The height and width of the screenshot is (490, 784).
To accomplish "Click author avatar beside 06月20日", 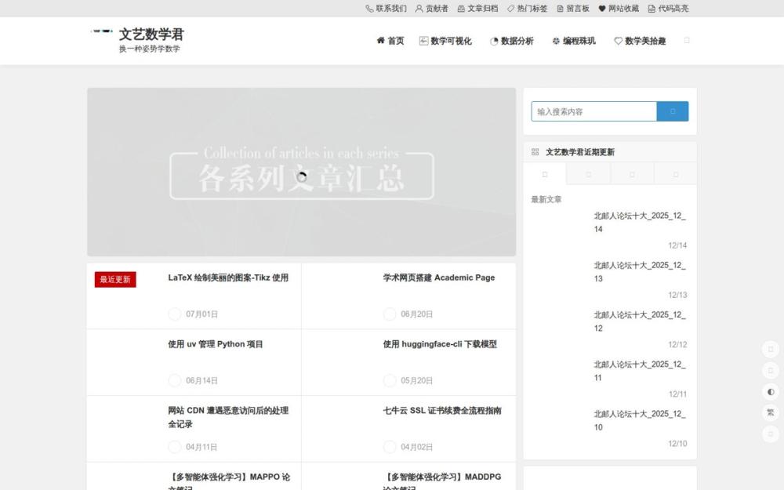I will point(390,314).
